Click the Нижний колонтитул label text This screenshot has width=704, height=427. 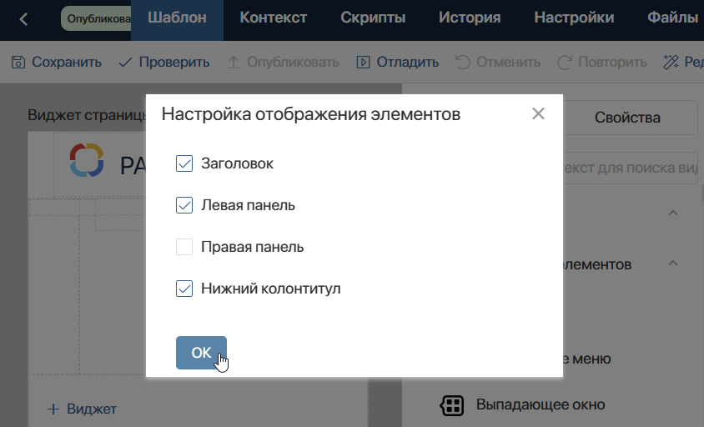click(x=271, y=289)
